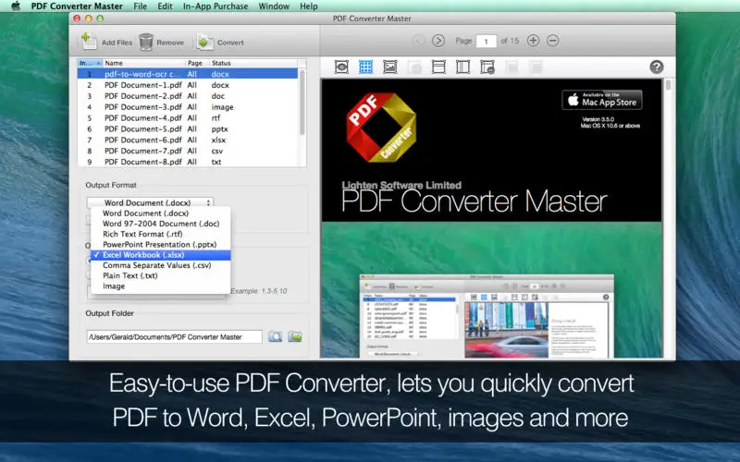Choose Word Document (.docx) from the list
This screenshot has height=462, width=740.
(x=160, y=213)
